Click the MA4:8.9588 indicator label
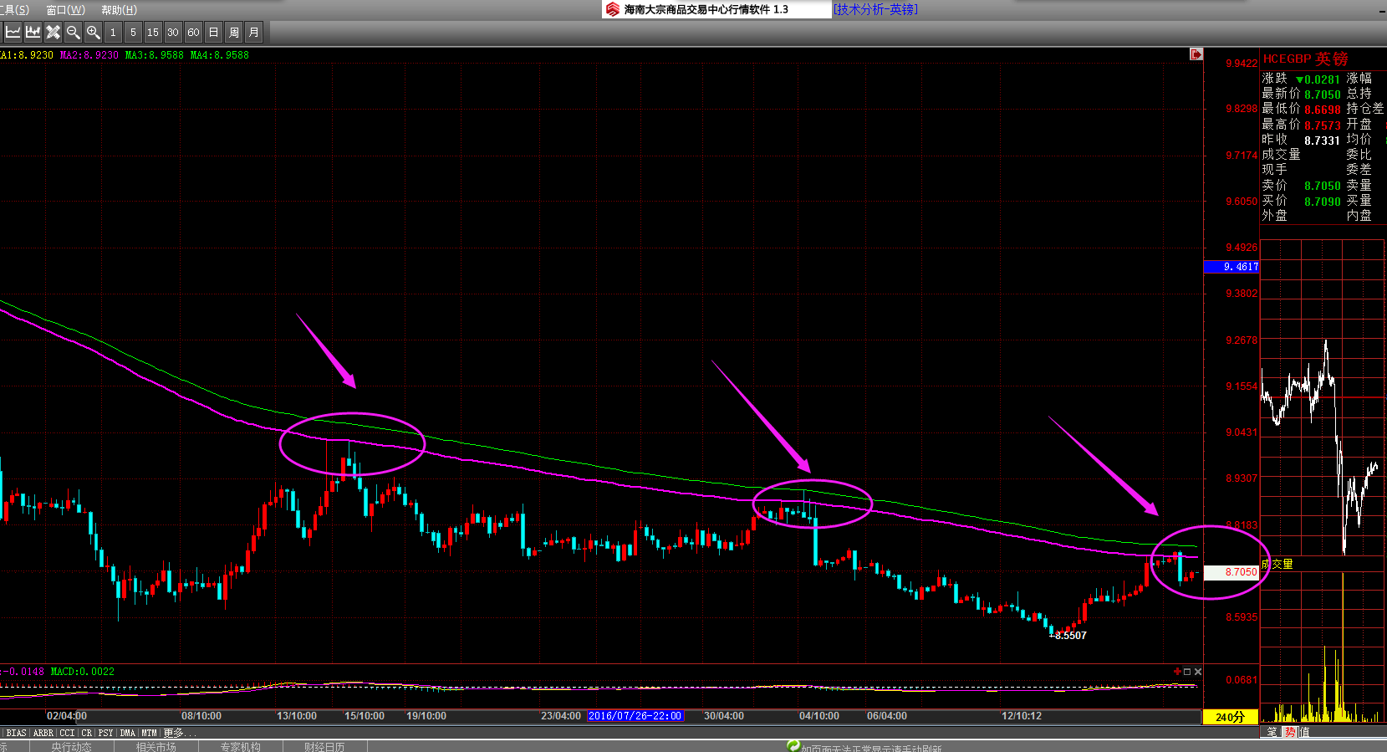The width and height of the screenshot is (1387, 752). tap(220, 55)
